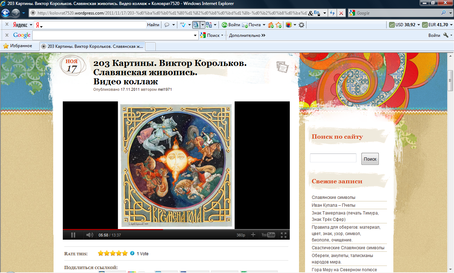Open the Yandex toolbar speech bubble icon
454x273 pixels.
(x=167, y=25)
